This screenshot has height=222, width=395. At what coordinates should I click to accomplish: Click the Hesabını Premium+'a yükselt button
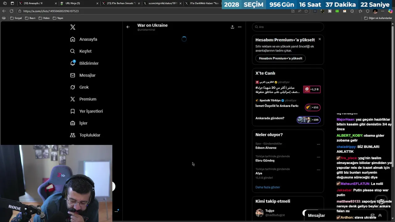click(281, 58)
